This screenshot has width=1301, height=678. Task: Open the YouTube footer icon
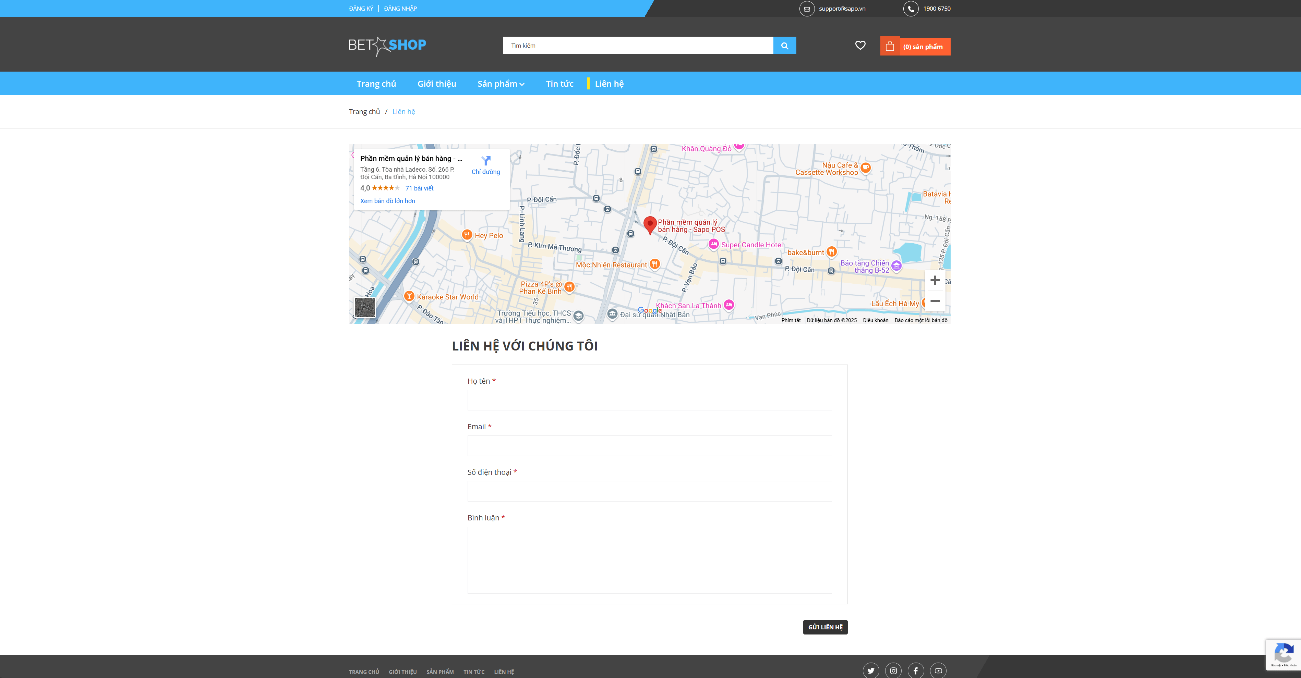(x=938, y=670)
